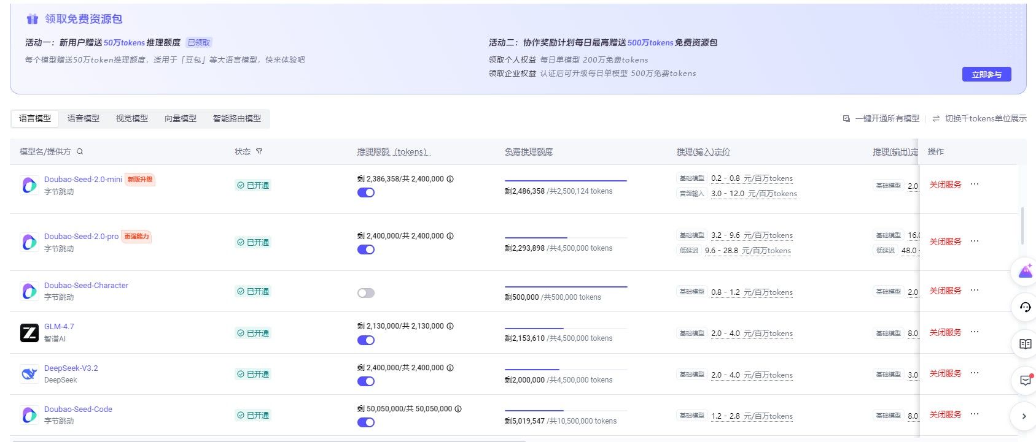
Task: Click the 推理限额 (tokens) column header
Action: 394,151
